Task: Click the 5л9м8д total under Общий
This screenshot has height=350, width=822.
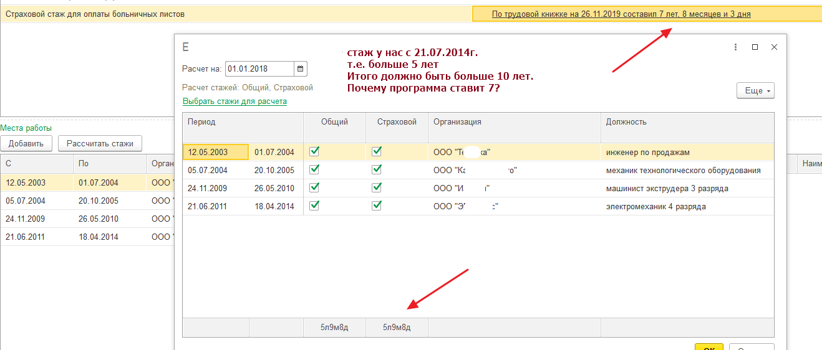Action: pos(334,327)
